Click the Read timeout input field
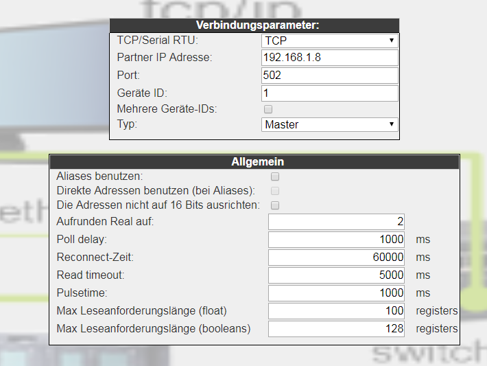Viewport: 487px width, 366px height. pos(336,275)
